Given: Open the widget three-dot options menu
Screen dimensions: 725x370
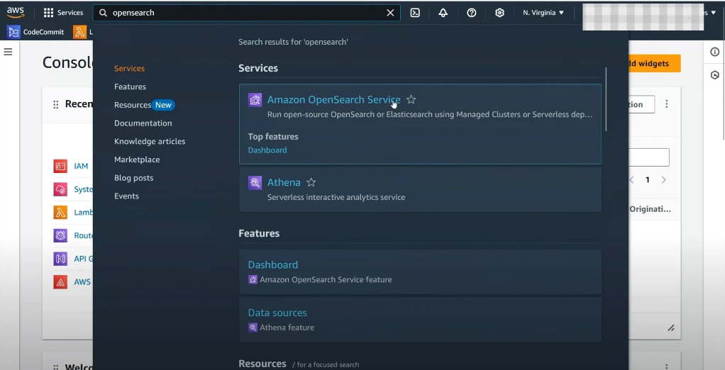Looking at the screenshot, I should (666, 104).
